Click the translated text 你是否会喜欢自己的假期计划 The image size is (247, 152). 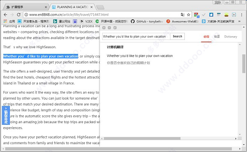(x=128, y=63)
